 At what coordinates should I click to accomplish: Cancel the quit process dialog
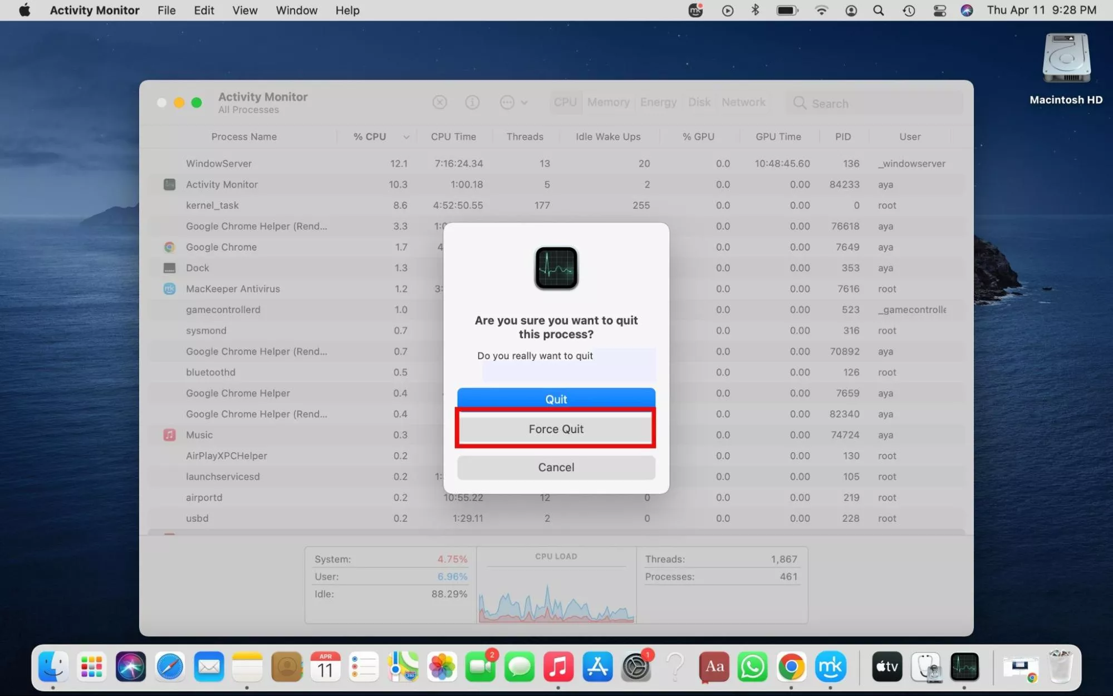coord(555,467)
